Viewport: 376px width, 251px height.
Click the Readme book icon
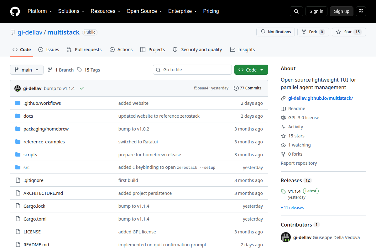[283, 109]
